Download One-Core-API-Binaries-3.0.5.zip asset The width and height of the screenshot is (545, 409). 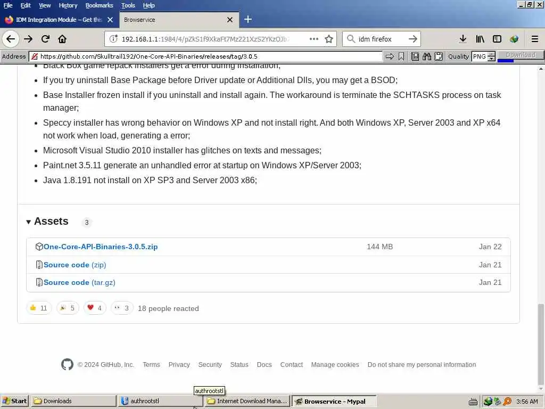(x=101, y=247)
